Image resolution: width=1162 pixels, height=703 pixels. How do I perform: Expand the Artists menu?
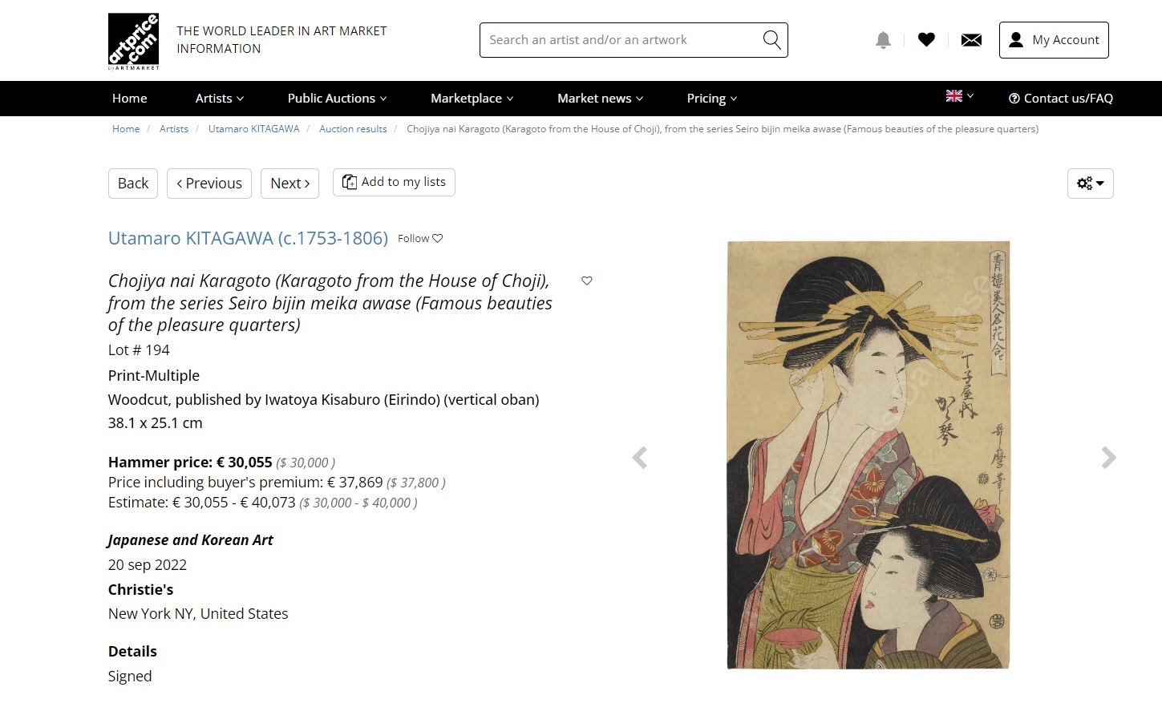pyautogui.click(x=220, y=98)
